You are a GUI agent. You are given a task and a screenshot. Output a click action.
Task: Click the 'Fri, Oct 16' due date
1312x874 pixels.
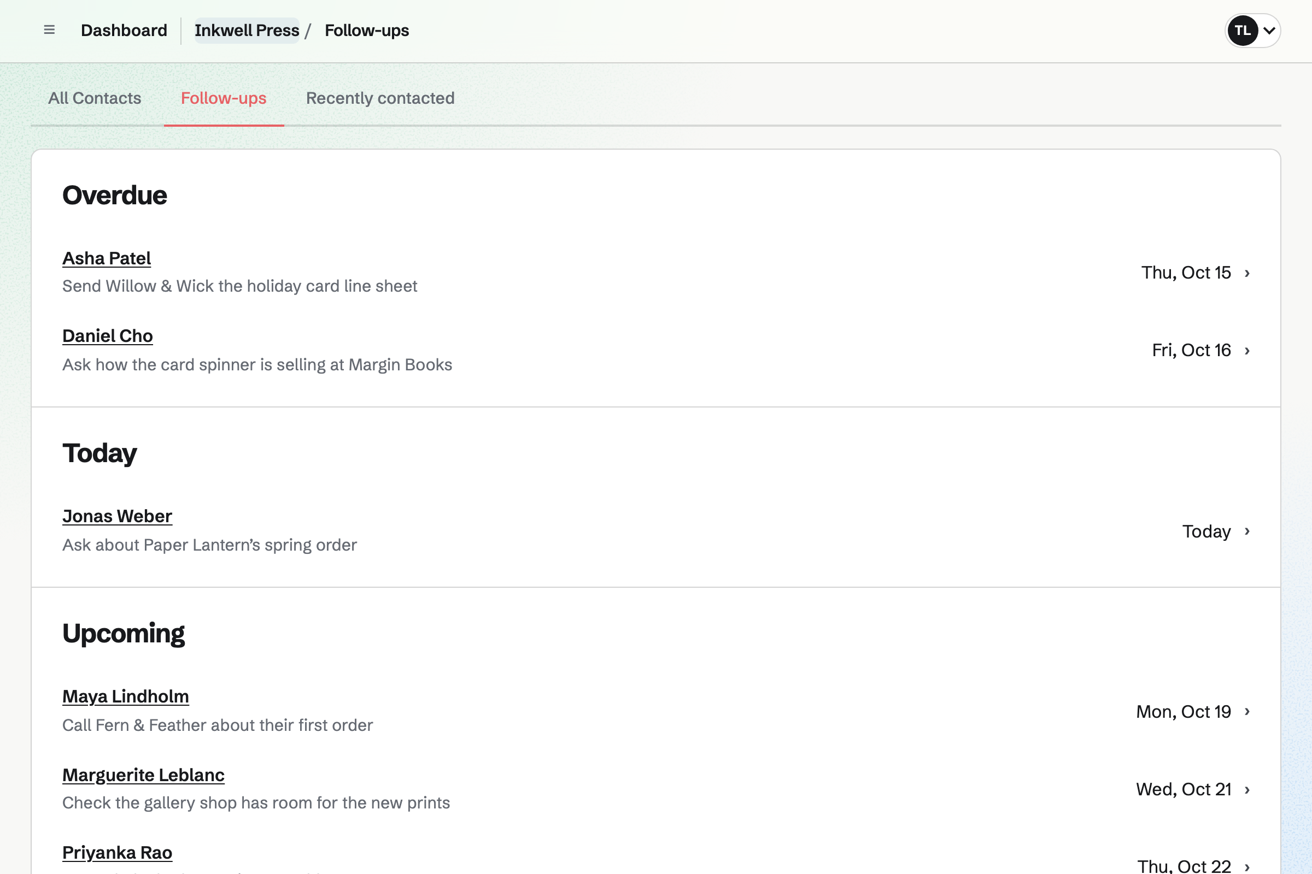[1192, 350]
